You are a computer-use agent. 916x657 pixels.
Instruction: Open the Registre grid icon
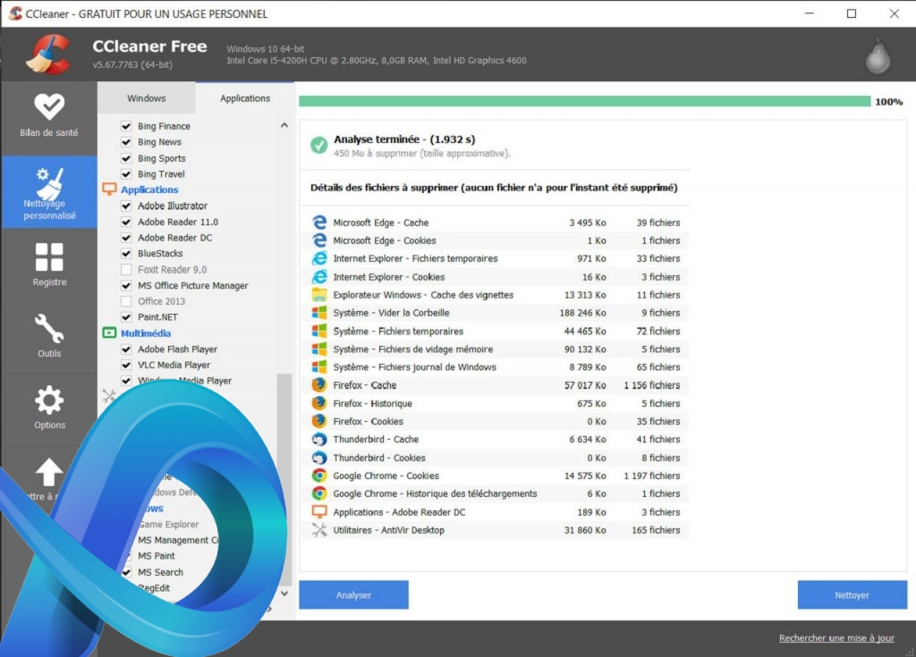[x=49, y=257]
